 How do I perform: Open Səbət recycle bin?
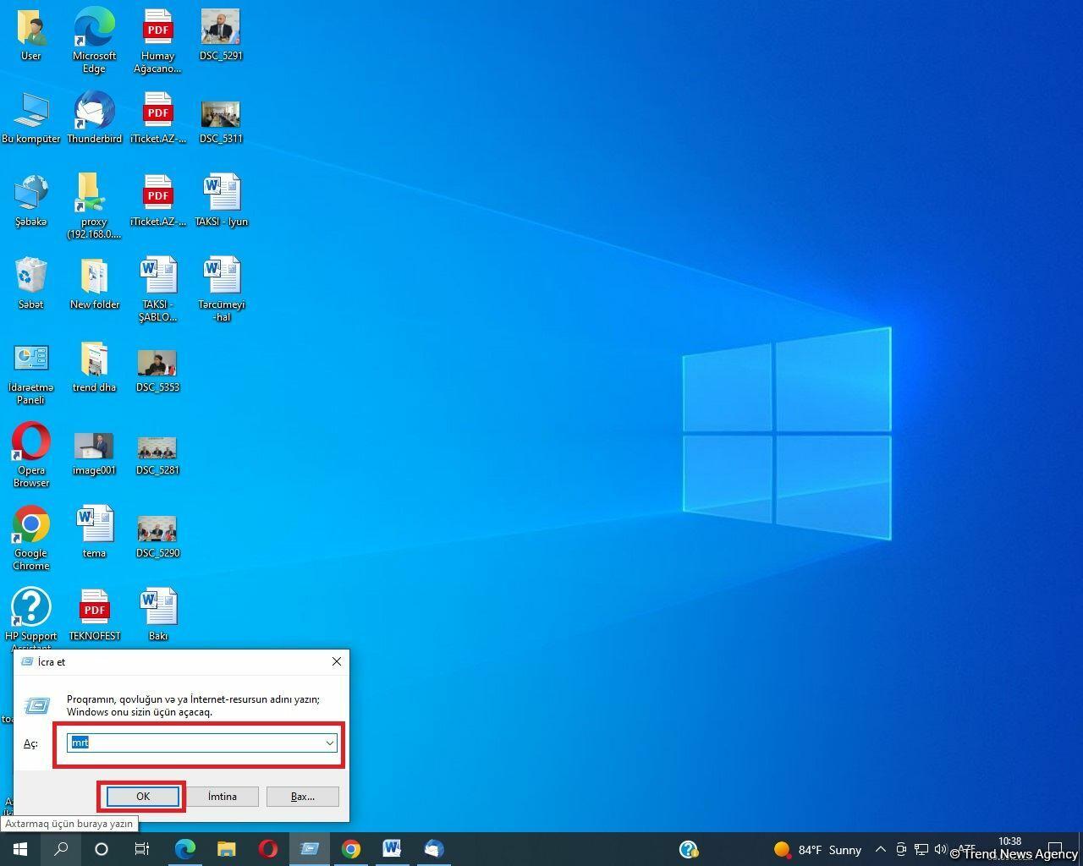click(31, 284)
